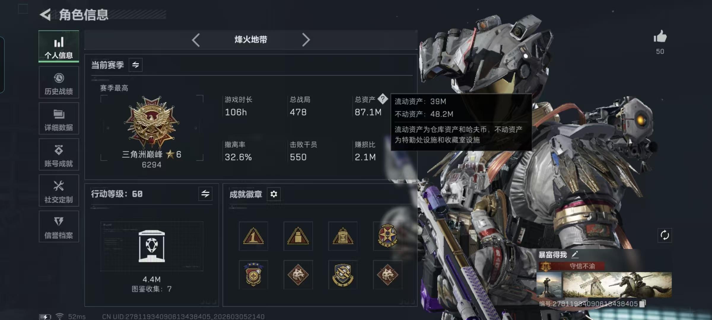
Task: Select the number 1 triangle achievement badge
Action: click(253, 236)
